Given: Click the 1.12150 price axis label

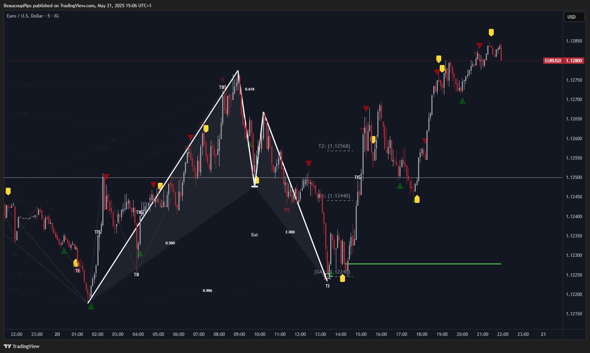Looking at the screenshot, I should (574, 314).
